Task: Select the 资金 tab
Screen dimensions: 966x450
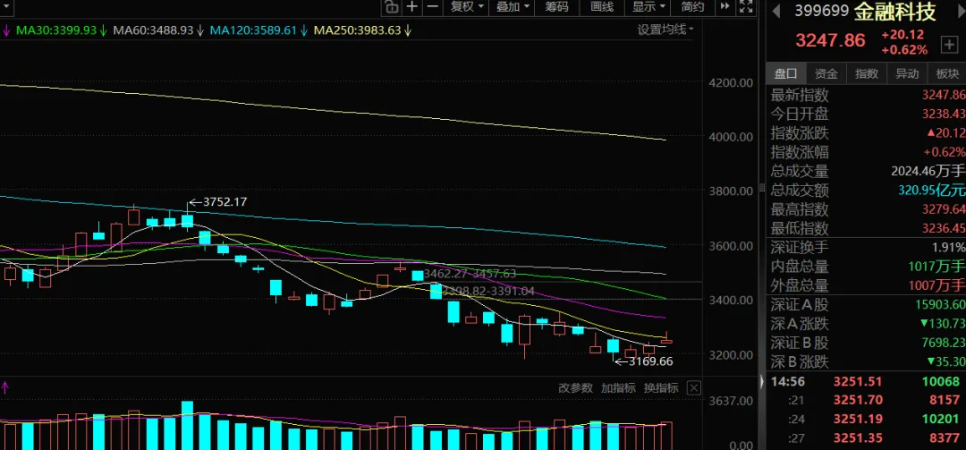Action: (x=826, y=74)
